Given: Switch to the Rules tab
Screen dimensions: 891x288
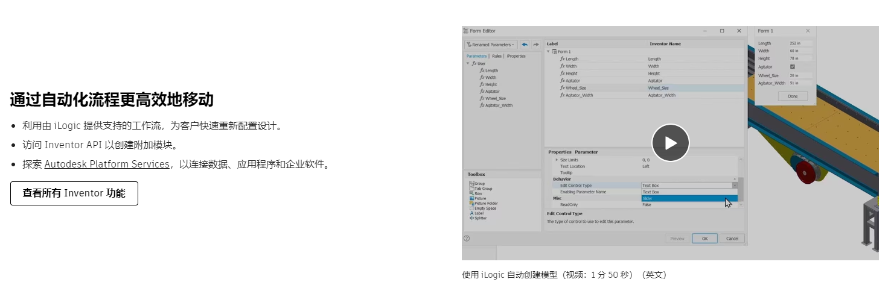Looking at the screenshot, I should [x=497, y=56].
